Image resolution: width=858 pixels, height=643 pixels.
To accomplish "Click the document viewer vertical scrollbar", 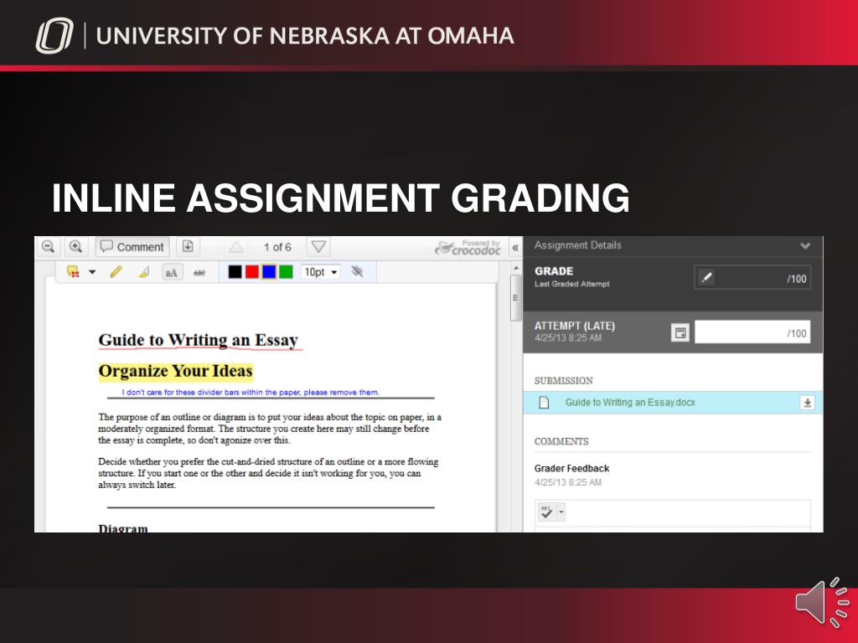I will (515, 298).
